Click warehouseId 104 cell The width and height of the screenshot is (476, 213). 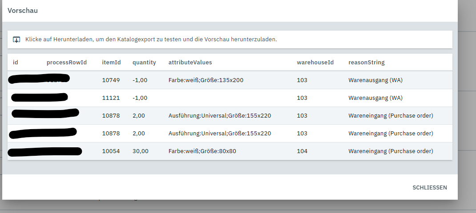point(302,151)
